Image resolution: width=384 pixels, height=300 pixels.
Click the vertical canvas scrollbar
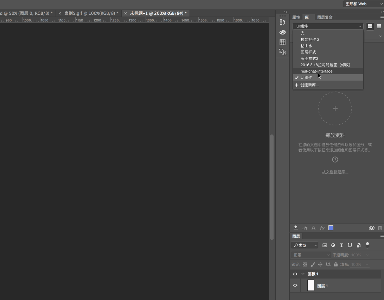271,187
